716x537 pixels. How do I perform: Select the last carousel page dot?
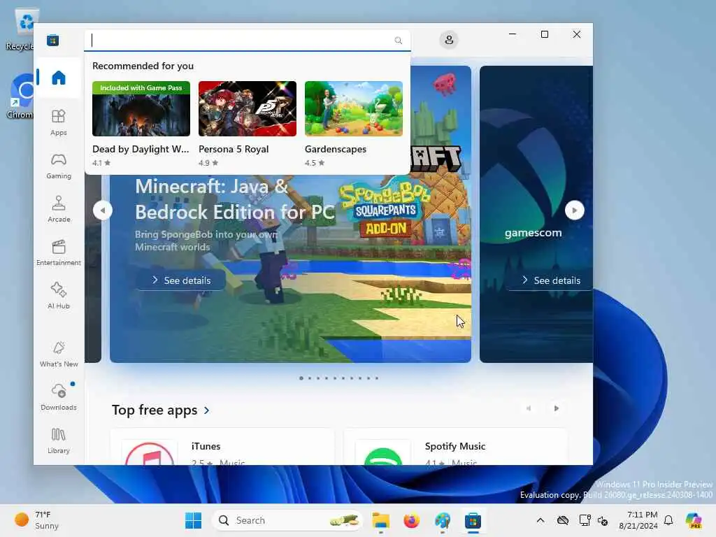(x=377, y=378)
